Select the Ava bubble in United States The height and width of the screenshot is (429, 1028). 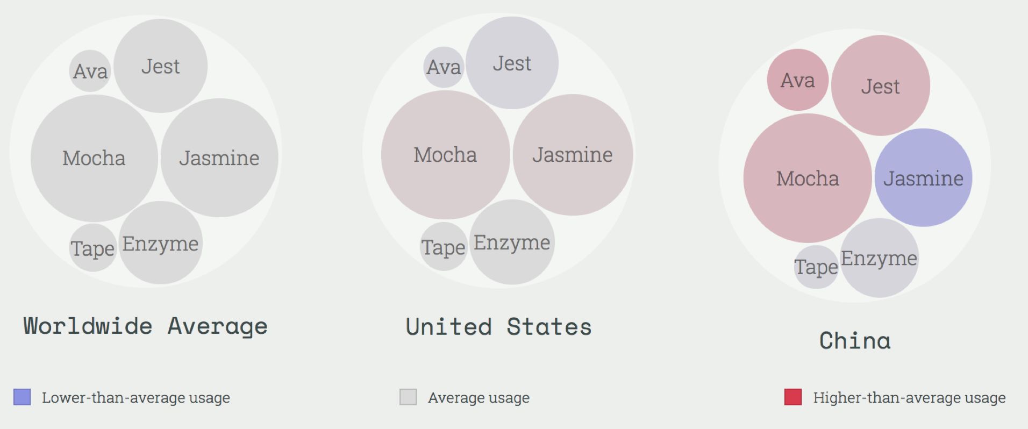click(444, 67)
